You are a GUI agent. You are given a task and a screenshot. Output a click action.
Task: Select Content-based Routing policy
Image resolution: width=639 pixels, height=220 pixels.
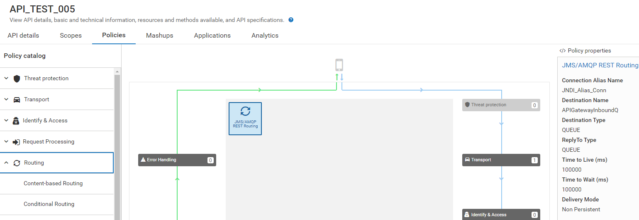coord(53,184)
